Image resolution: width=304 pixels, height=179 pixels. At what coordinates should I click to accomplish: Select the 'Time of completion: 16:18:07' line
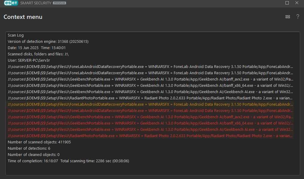pos(68,161)
